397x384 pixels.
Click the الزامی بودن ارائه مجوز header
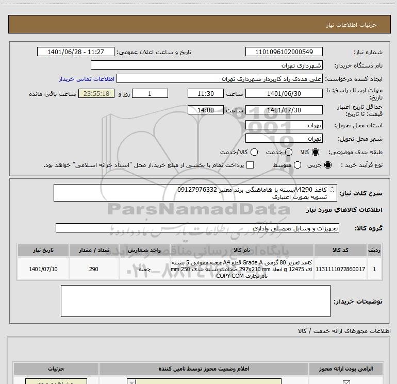[346, 369]
